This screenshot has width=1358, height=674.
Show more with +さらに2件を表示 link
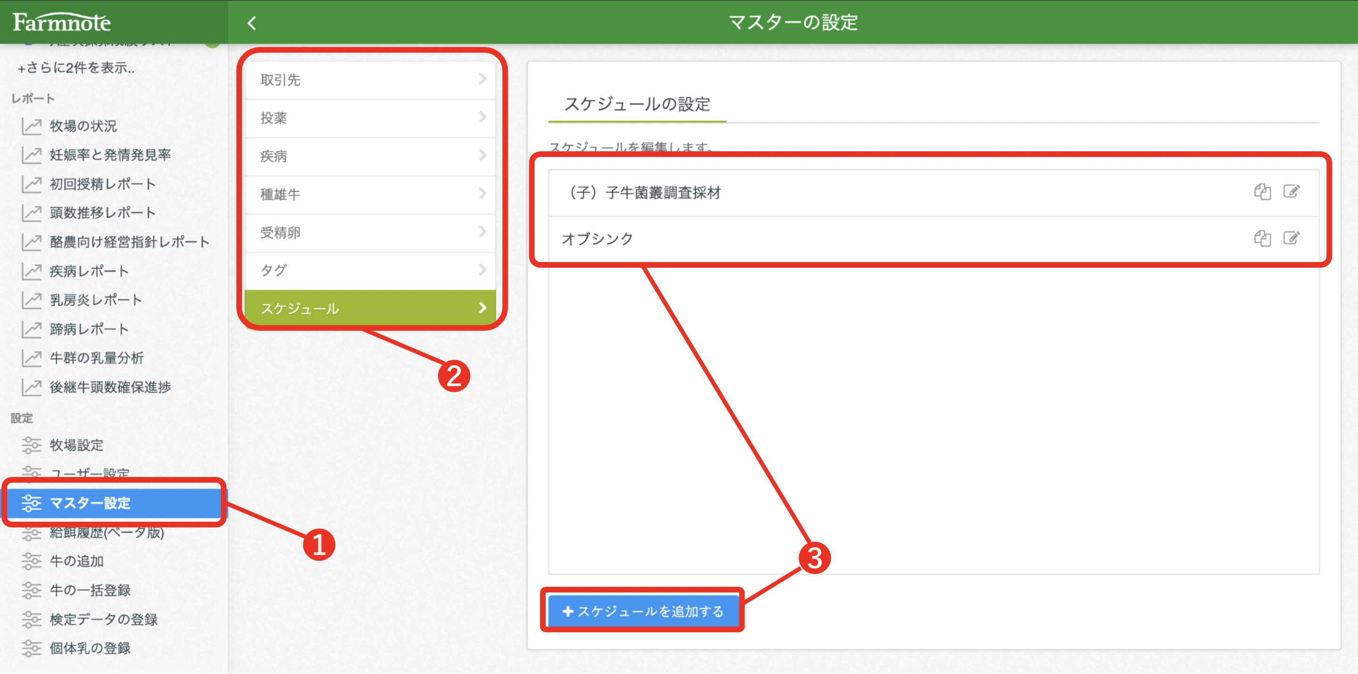coord(76,68)
